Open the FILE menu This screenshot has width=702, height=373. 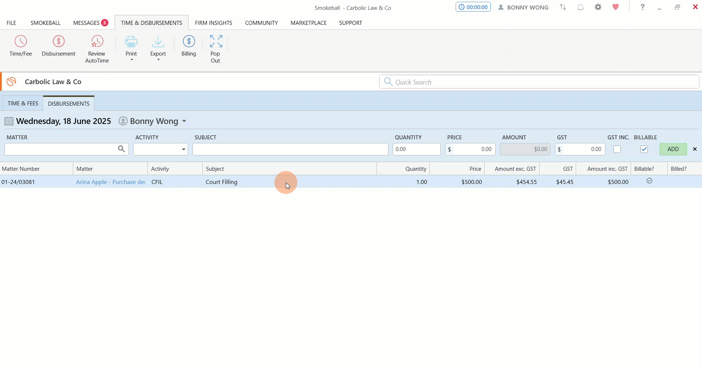[11, 23]
